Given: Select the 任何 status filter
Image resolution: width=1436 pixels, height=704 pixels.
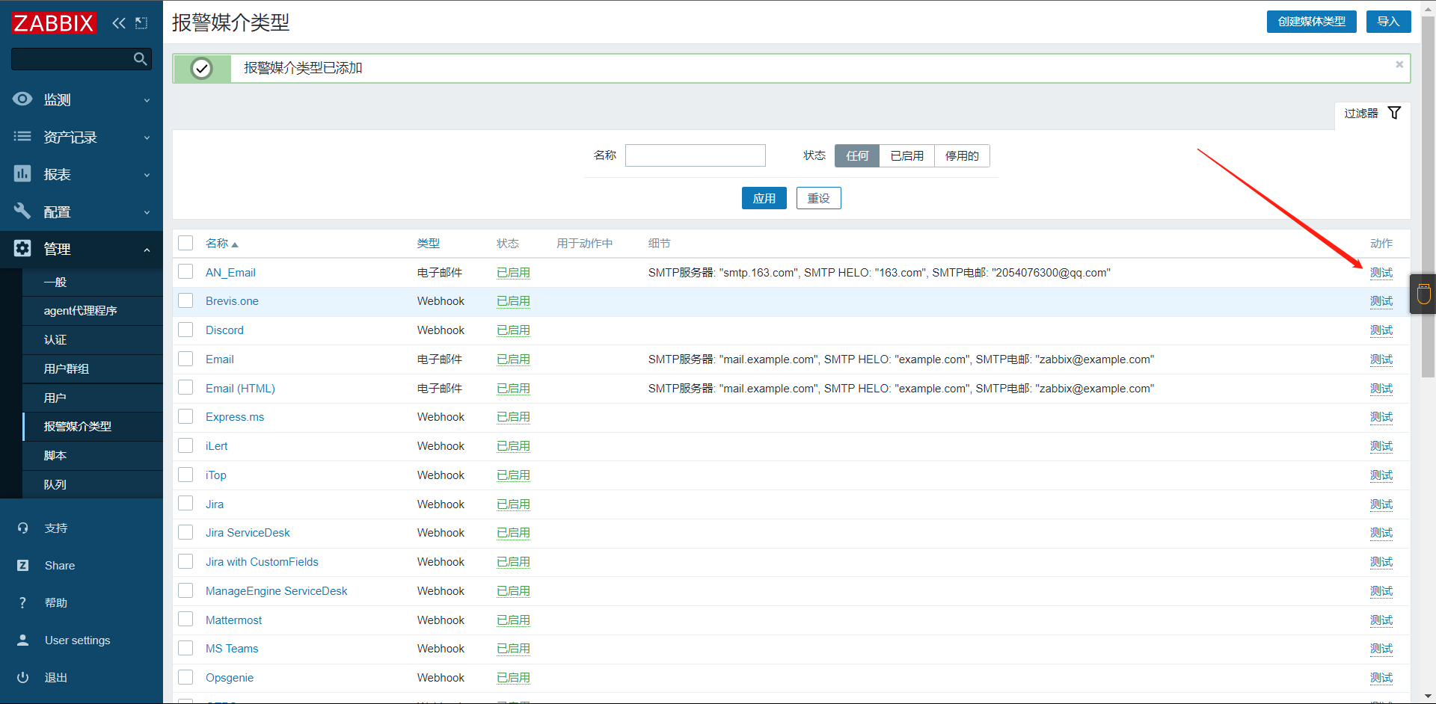Looking at the screenshot, I should (x=857, y=155).
